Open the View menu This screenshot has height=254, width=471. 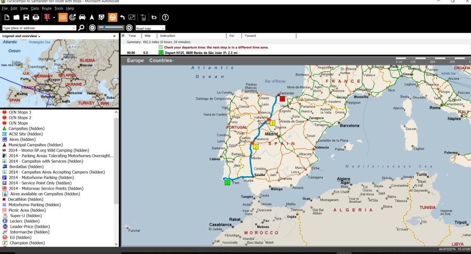click(x=24, y=8)
